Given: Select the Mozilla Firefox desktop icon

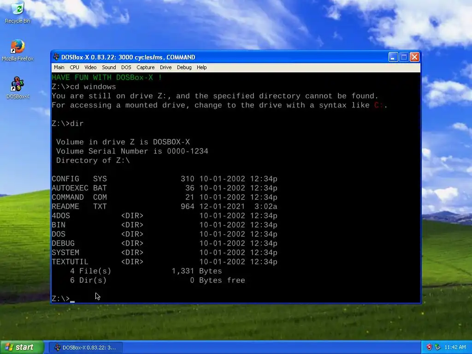Looking at the screenshot, I should point(18,50).
